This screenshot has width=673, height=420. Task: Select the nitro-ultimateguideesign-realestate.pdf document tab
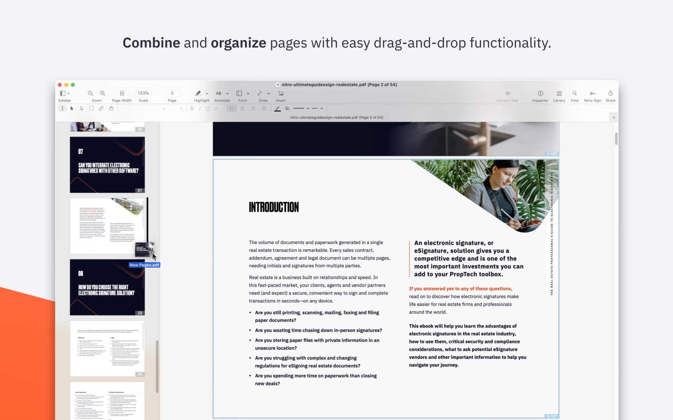[x=336, y=118]
